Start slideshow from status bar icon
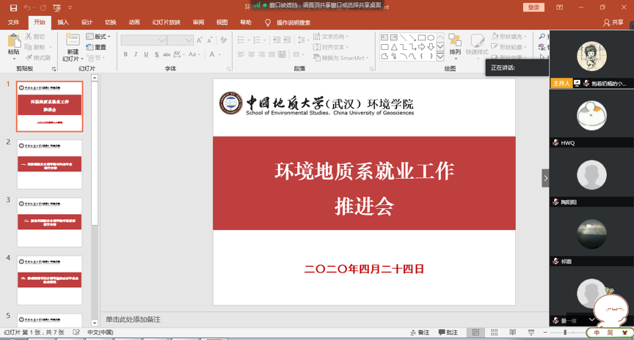Viewport: 634px width, 340px height. [531, 333]
